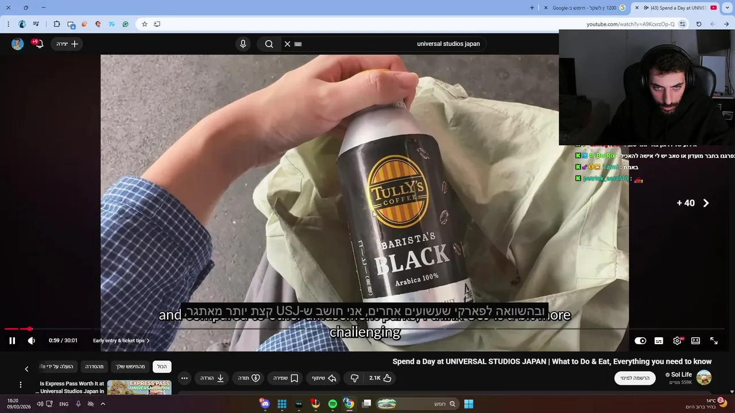Screen dimensions: 735x413
Task: Reload the page with the refresh button
Action: click(699, 24)
